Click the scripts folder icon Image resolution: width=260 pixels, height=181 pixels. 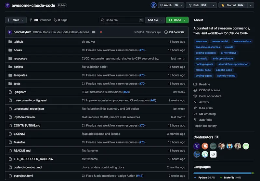[x=10, y=67]
